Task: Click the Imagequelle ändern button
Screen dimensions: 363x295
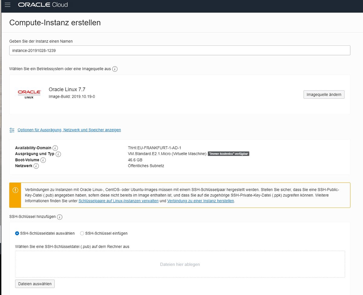Action: point(324,94)
